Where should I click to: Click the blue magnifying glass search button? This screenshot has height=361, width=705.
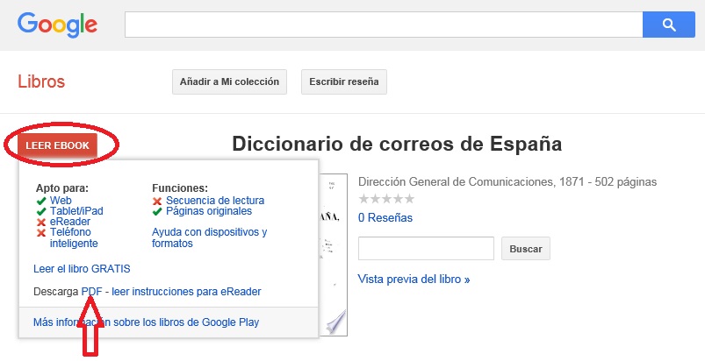tap(668, 25)
